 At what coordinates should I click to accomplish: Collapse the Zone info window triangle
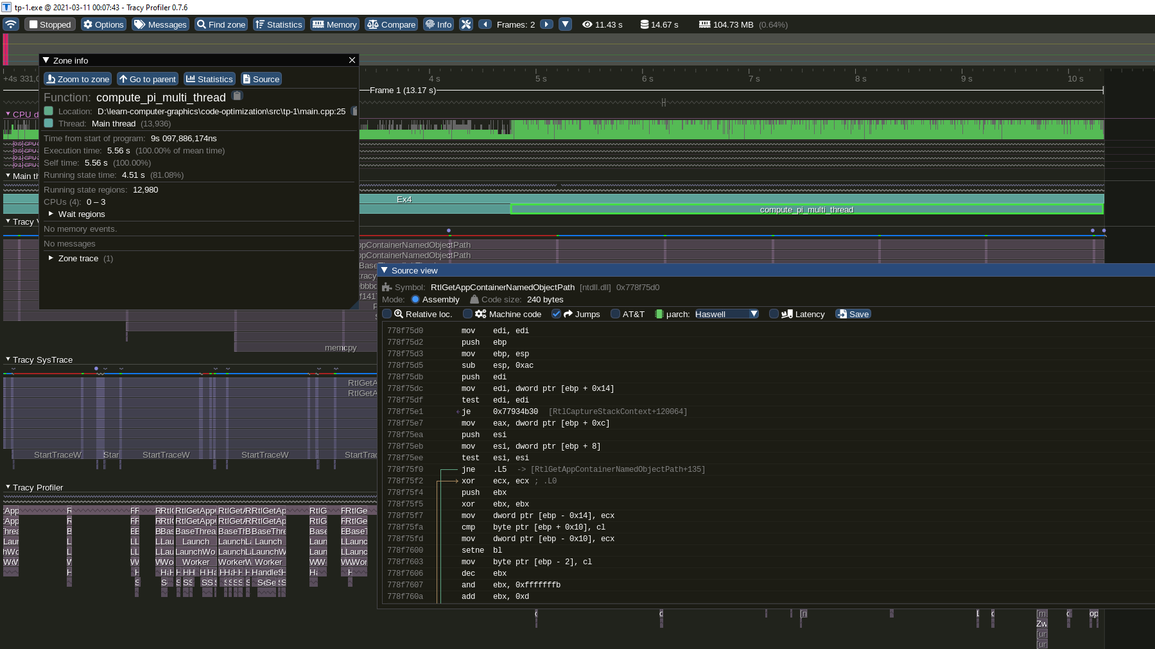(46, 60)
